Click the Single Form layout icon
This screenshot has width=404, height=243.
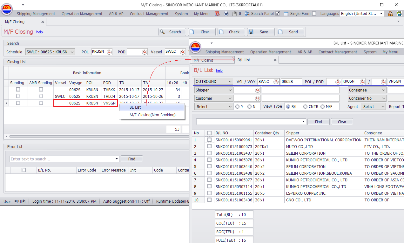click(x=286, y=14)
